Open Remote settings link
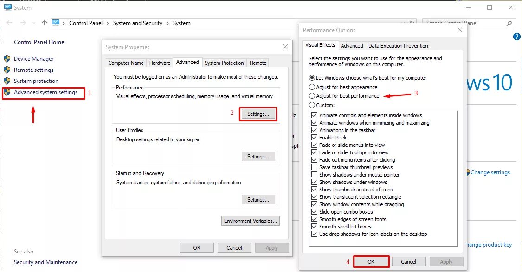Screen dimensions: 522x272 click(x=33, y=70)
